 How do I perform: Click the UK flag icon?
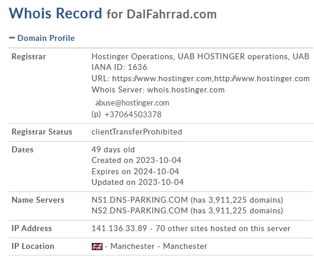point(97,247)
